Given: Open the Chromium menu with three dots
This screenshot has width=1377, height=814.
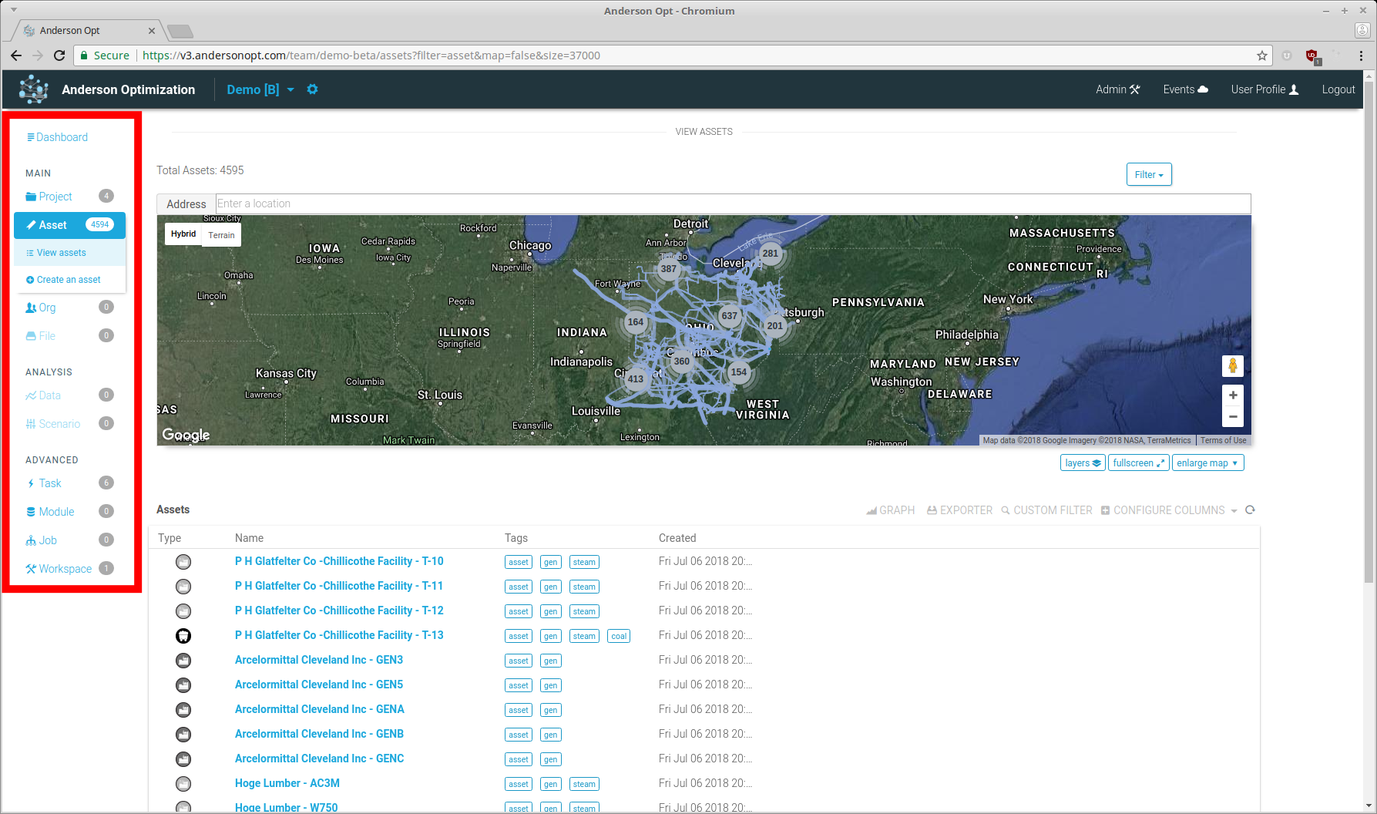Looking at the screenshot, I should click(x=1362, y=55).
